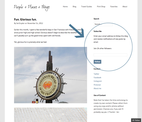
Task: Click the People + Places + Things logo
Action: 32,7
